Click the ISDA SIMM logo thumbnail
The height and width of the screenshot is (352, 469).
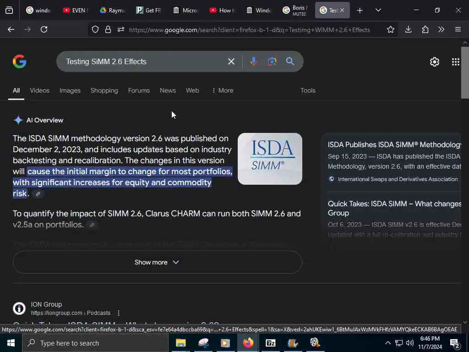point(270,159)
